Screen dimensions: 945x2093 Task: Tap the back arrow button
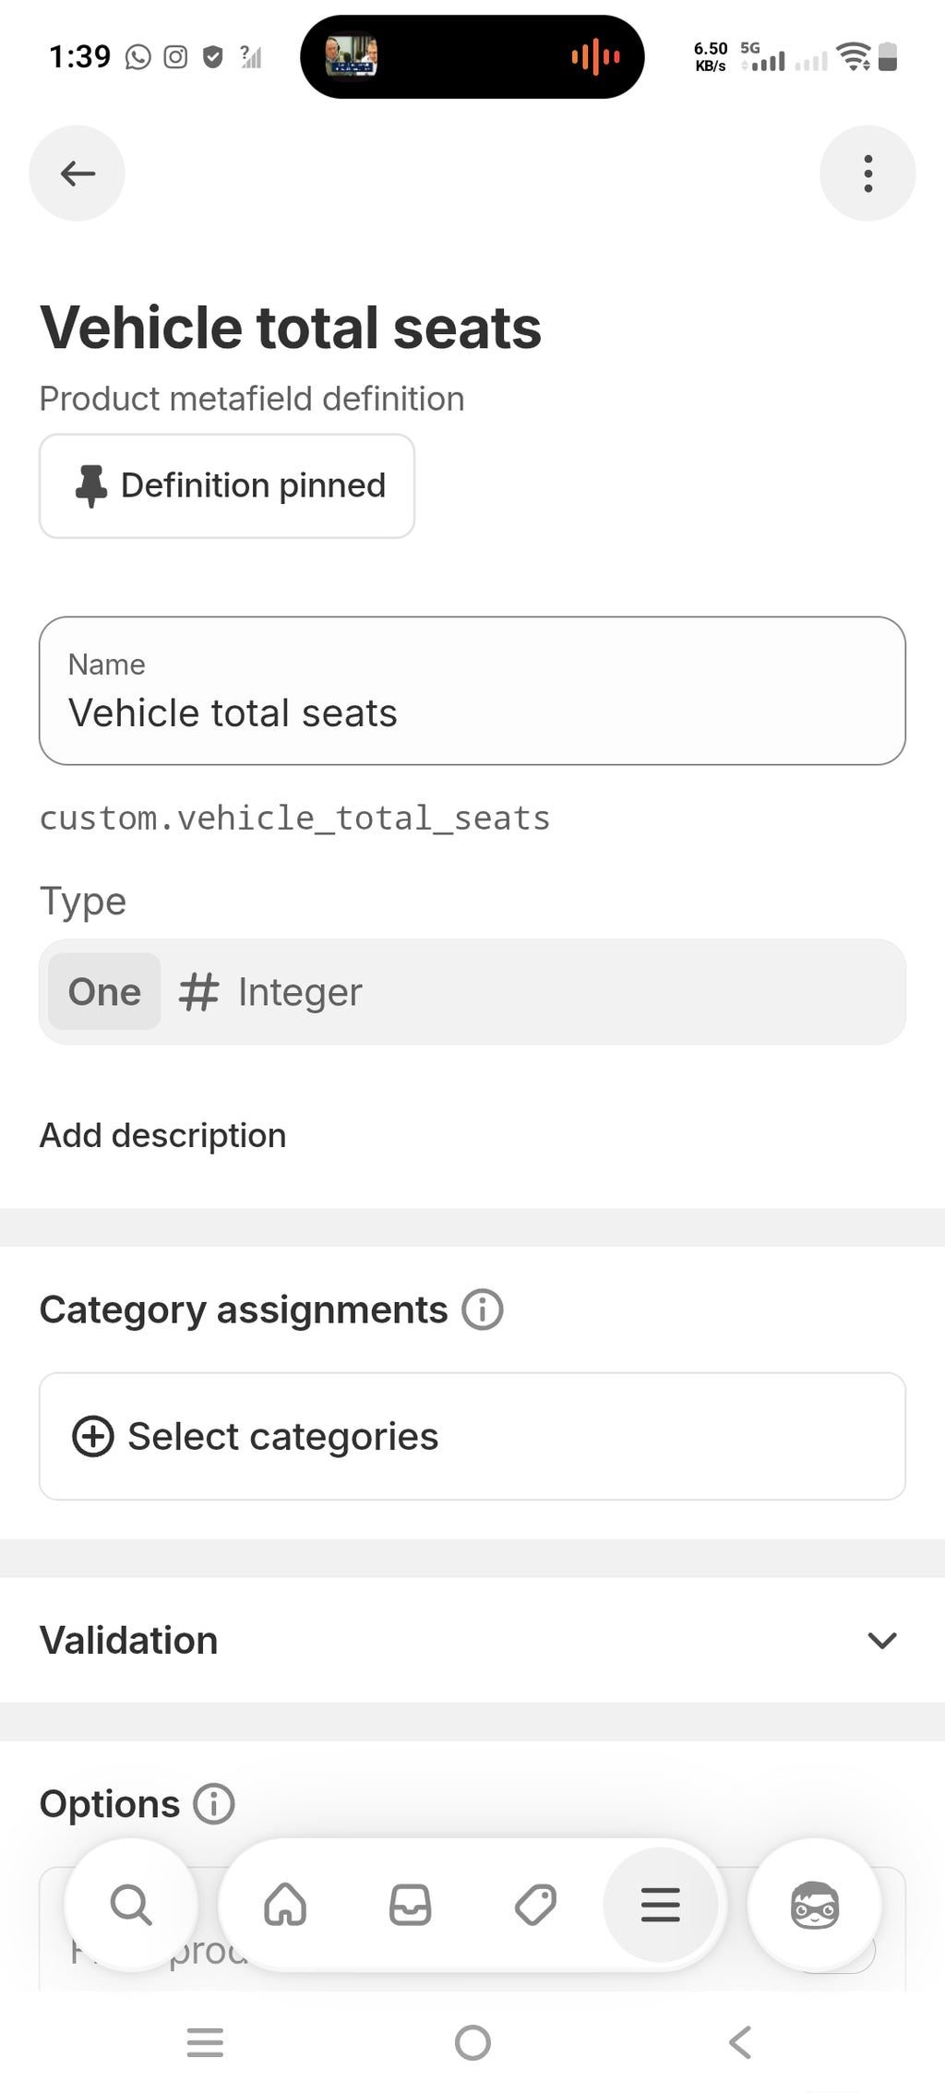click(x=78, y=173)
